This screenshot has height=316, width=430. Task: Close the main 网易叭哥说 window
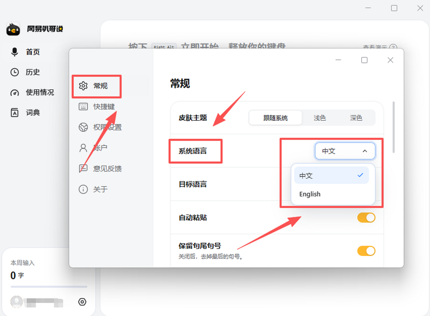[x=420, y=8]
